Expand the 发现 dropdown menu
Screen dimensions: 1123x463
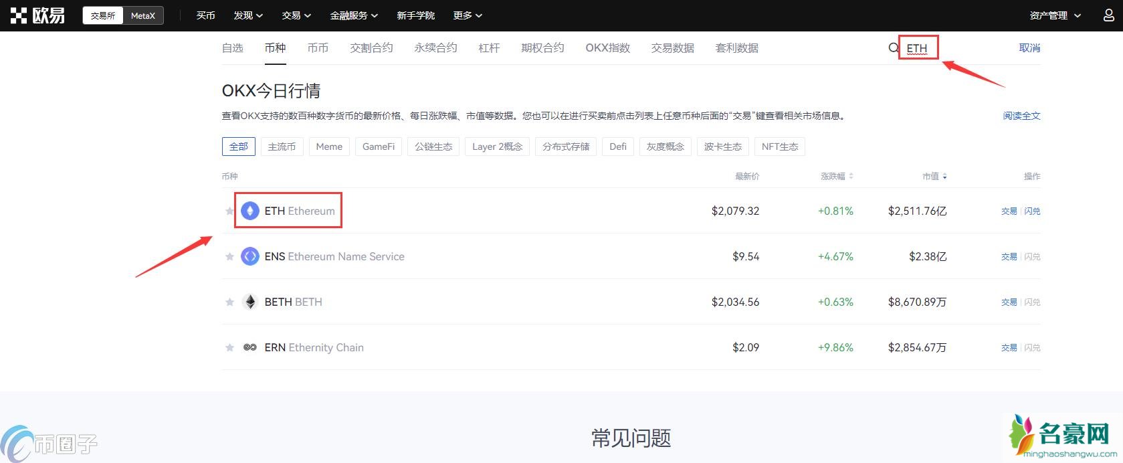pyautogui.click(x=247, y=15)
